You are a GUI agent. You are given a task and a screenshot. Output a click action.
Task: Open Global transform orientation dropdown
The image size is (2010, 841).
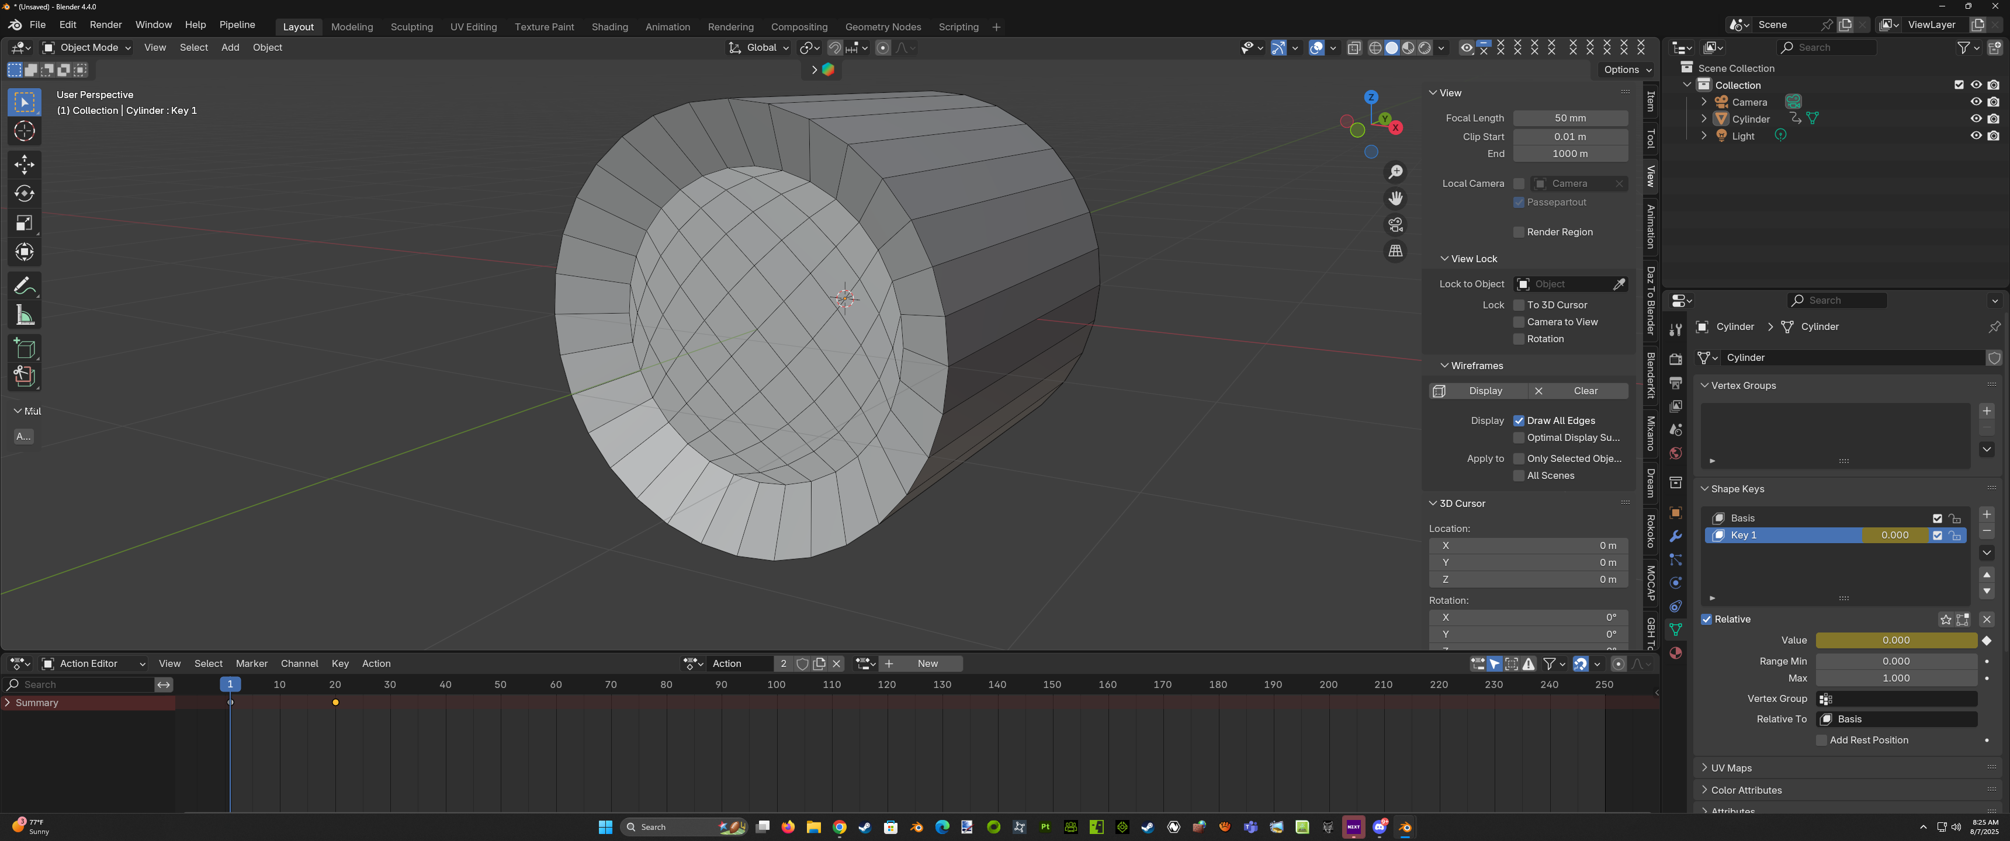(x=759, y=47)
